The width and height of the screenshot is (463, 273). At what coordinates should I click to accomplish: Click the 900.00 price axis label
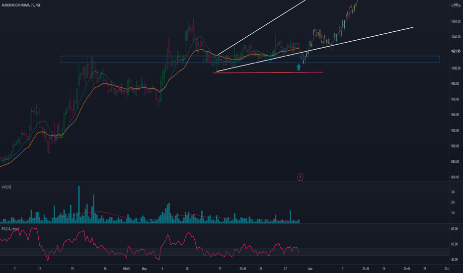pyautogui.click(x=456, y=146)
